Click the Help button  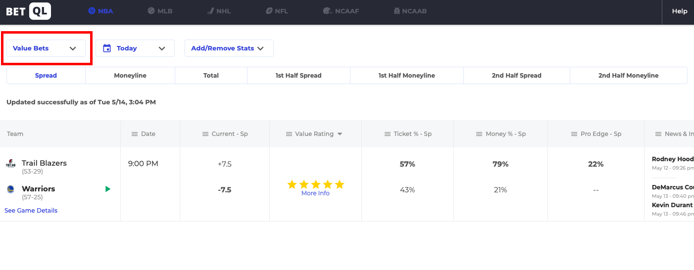pyautogui.click(x=680, y=11)
